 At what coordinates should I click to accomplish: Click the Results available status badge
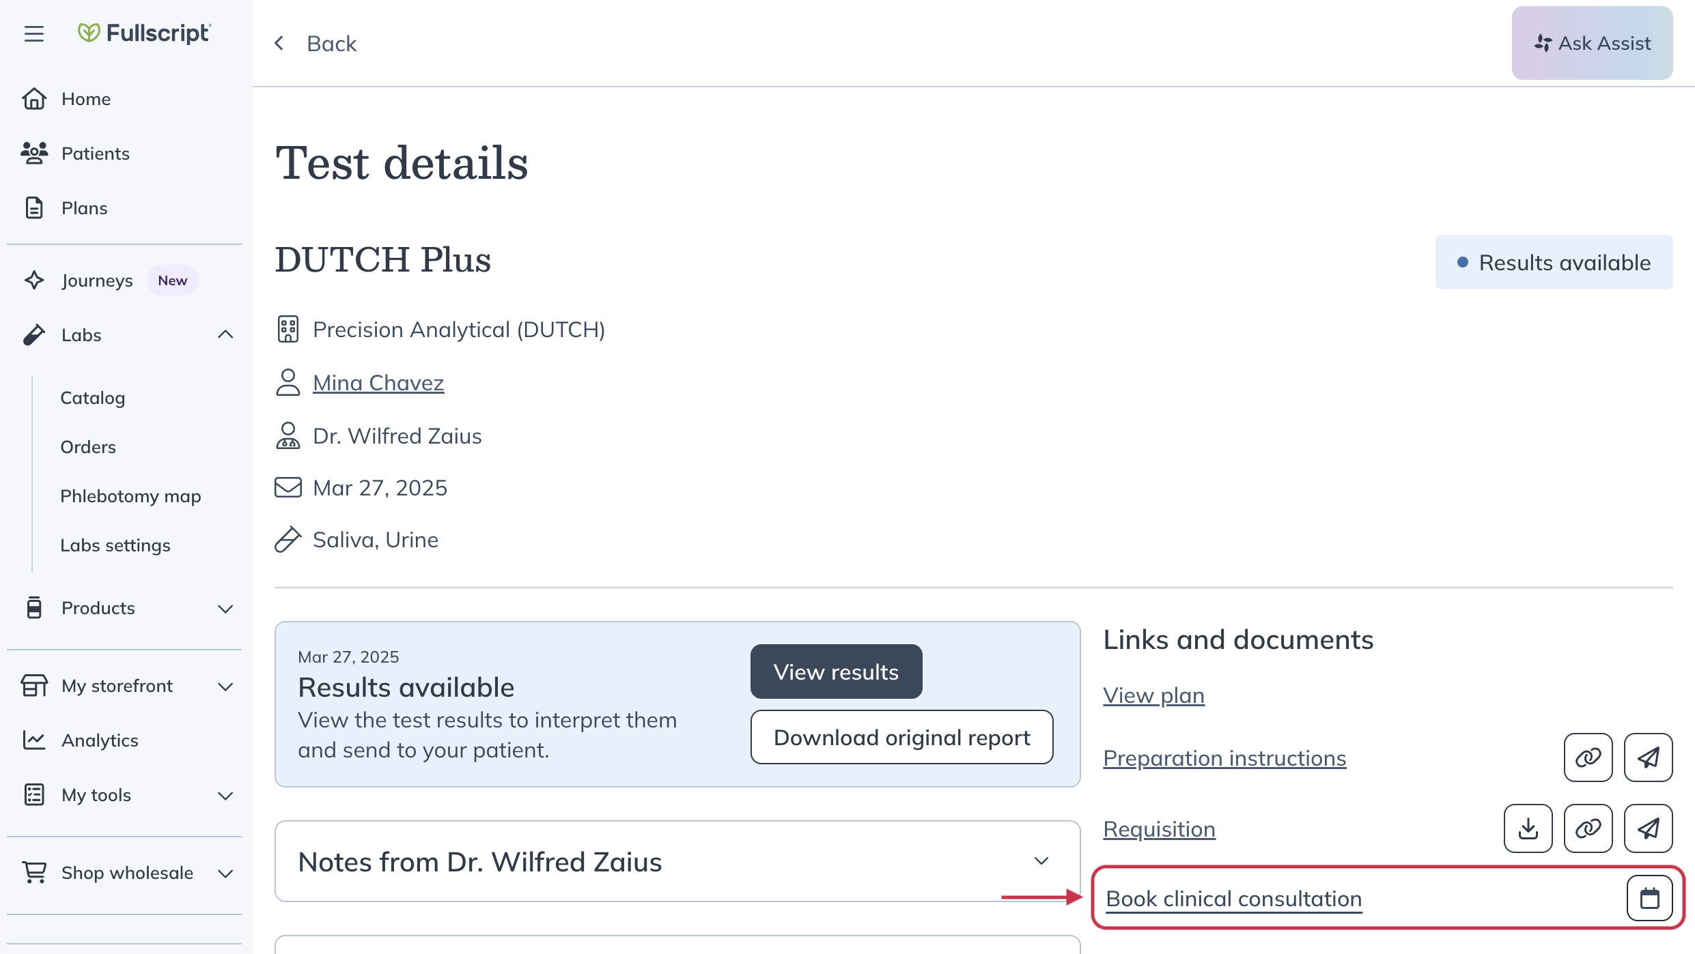pyautogui.click(x=1554, y=262)
